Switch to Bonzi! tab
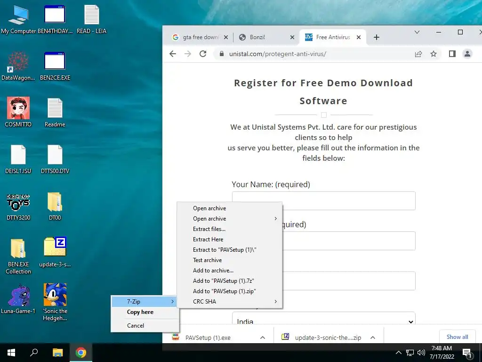Image resolution: width=482 pixels, height=362 pixels. pos(266,37)
